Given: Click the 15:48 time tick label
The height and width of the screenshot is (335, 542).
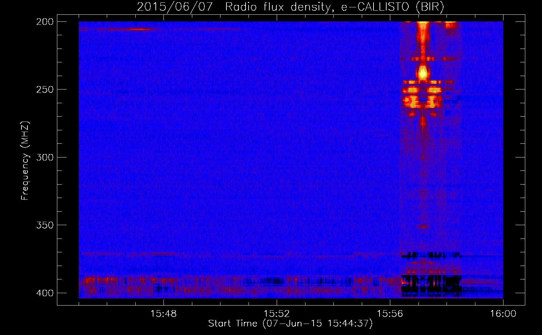Looking at the screenshot, I should (x=163, y=314).
